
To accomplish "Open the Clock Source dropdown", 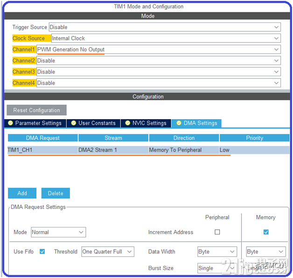I will tap(166, 38).
